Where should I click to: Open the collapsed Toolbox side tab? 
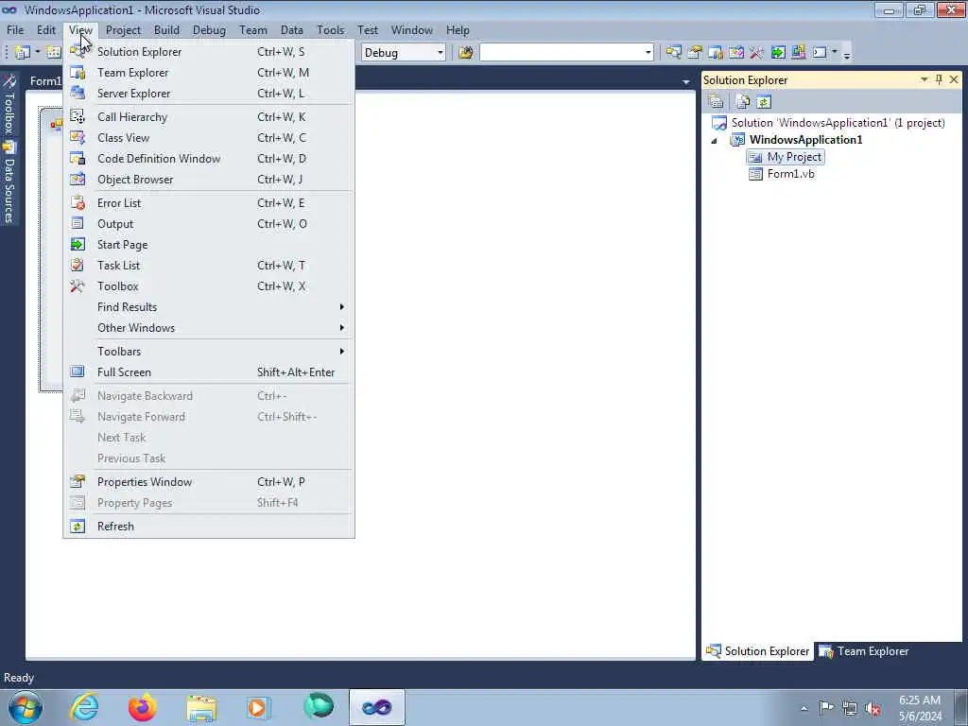(9, 105)
